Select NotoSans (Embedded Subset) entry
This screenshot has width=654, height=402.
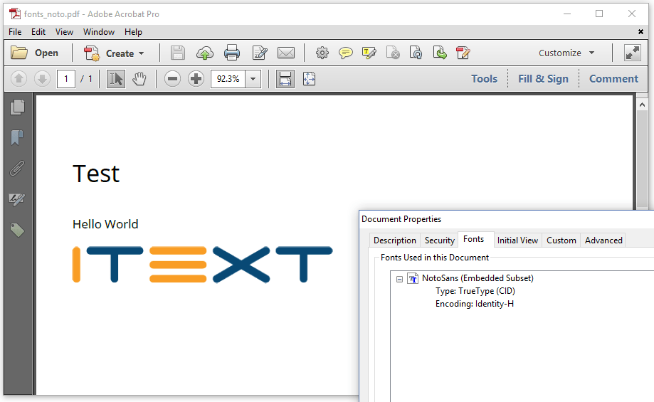click(x=478, y=278)
